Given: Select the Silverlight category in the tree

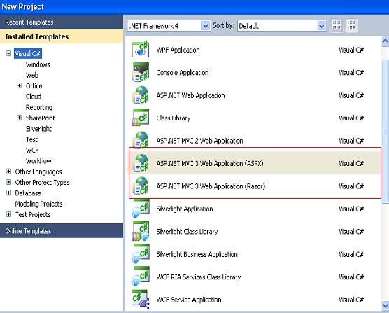Looking at the screenshot, I should 38,129.
